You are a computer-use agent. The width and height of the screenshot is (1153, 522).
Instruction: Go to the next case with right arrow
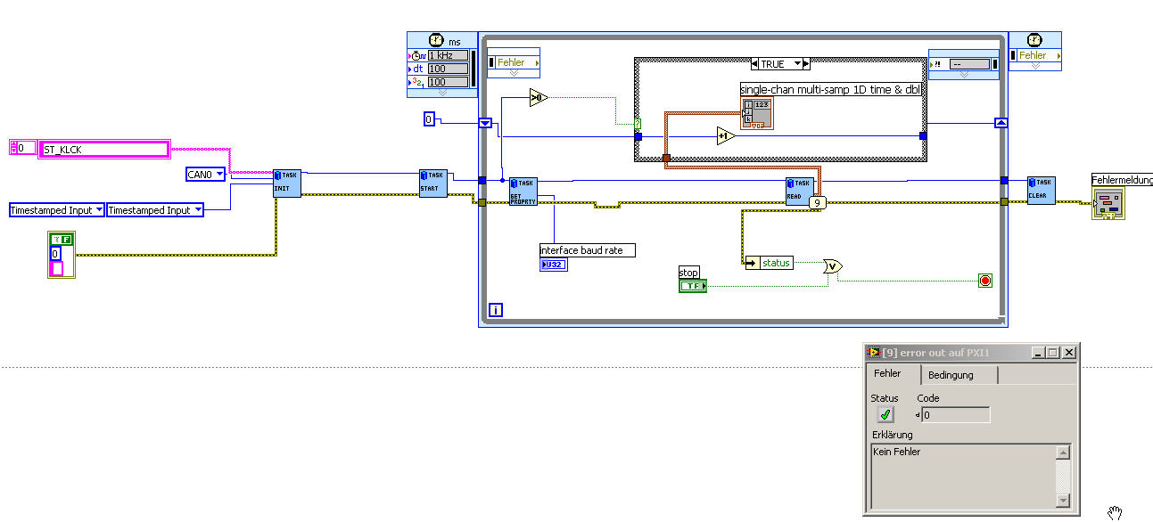pos(806,64)
